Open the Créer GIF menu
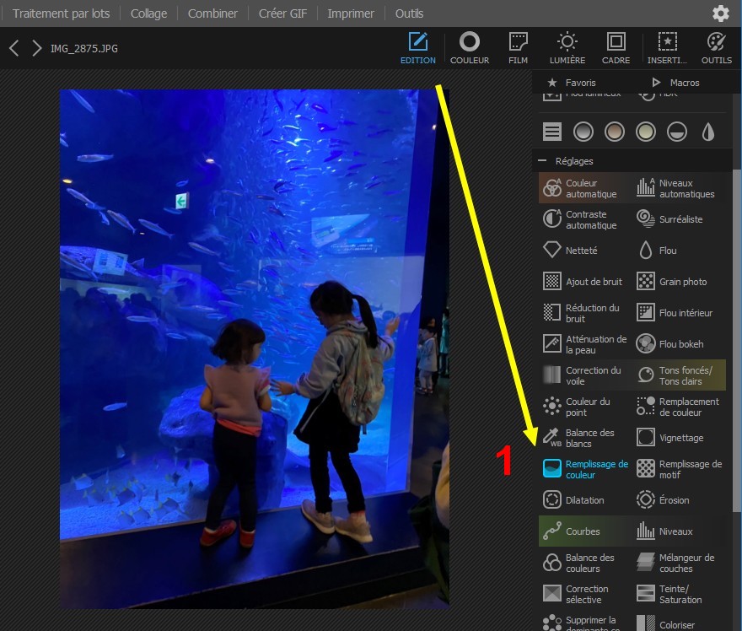This screenshot has width=742, height=631. click(x=282, y=13)
